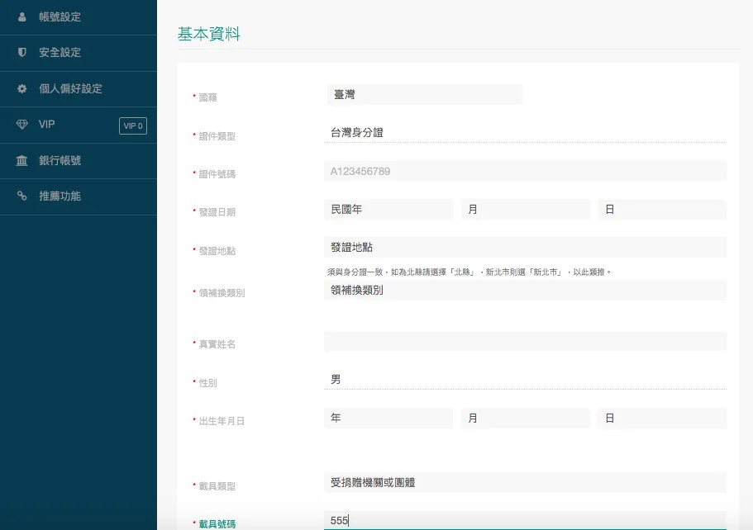Click the 性別 field label
The width and height of the screenshot is (753, 530).
coord(208,383)
